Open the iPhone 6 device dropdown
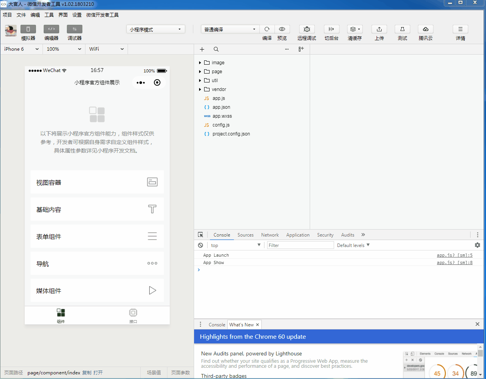 pyautogui.click(x=21, y=49)
